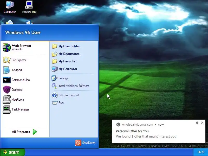Screen dimensions: 208x156
Task: Dismiss the wholedailyjournal.com notification
Action: click(x=202, y=123)
